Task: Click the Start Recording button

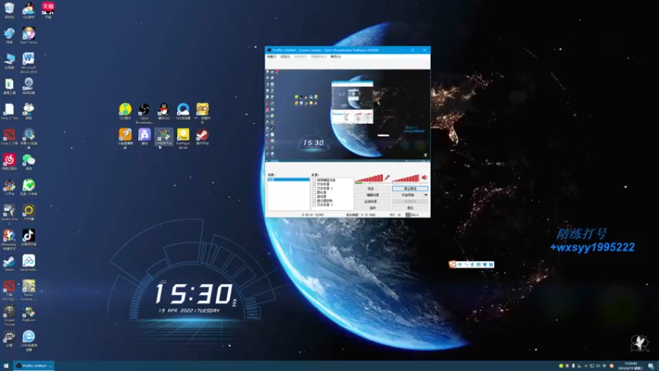Action: click(x=408, y=195)
